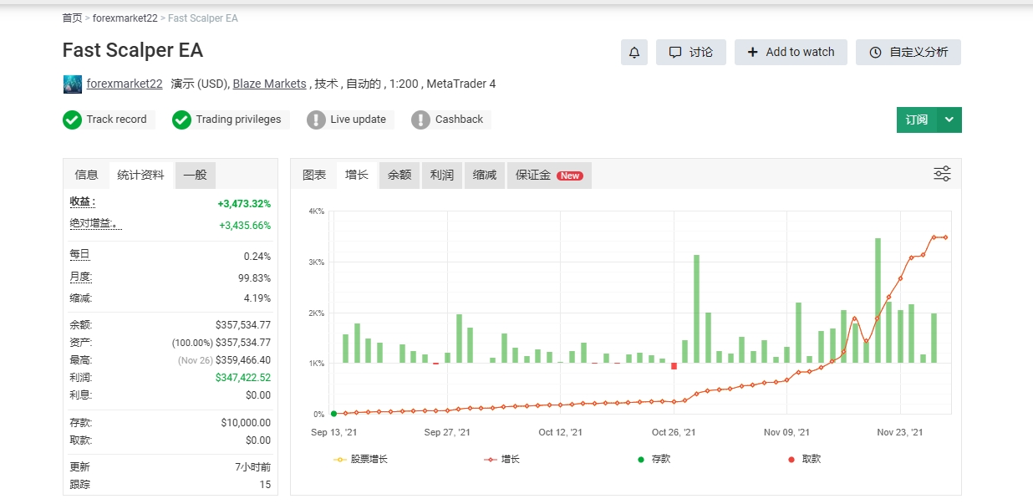
Task: Click the forexmarket22 avatar image
Action: point(72,84)
